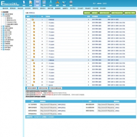Screen dimensions: 137x137
Task: Tick the checkbox in row ID 5
Action: (x=47, y=29)
